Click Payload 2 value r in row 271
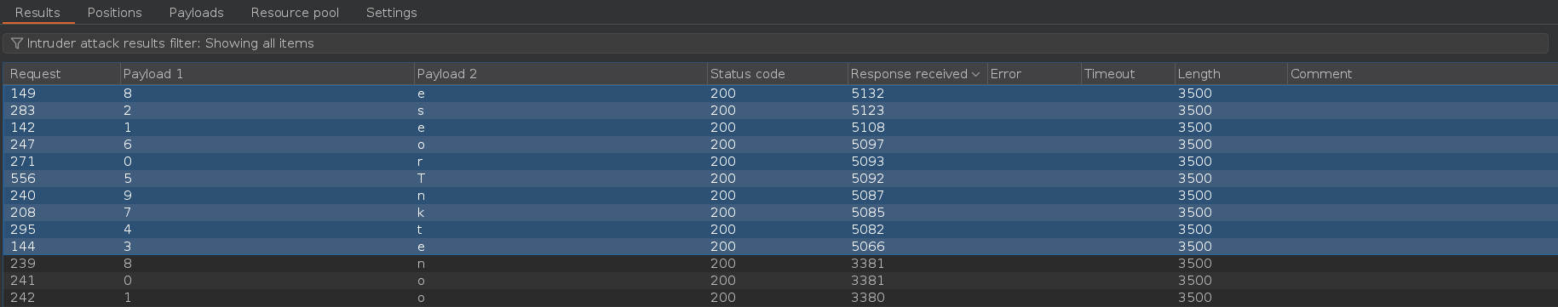This screenshot has width=1558, height=307. [x=420, y=162]
